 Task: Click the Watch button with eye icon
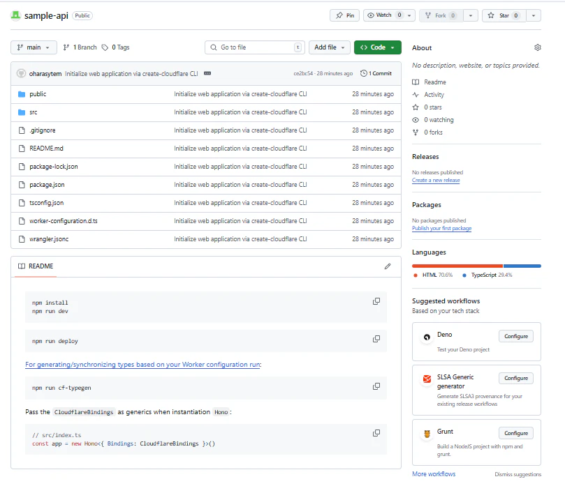[385, 15]
